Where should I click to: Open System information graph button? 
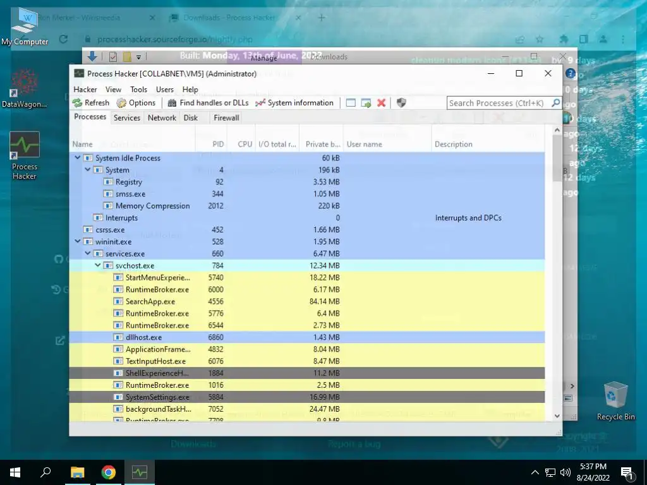click(294, 103)
